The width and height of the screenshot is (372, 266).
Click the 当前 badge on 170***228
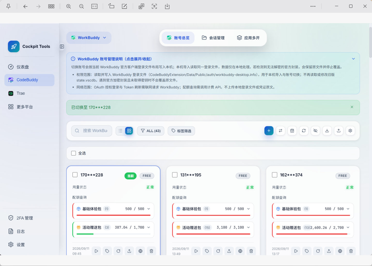[130, 176]
